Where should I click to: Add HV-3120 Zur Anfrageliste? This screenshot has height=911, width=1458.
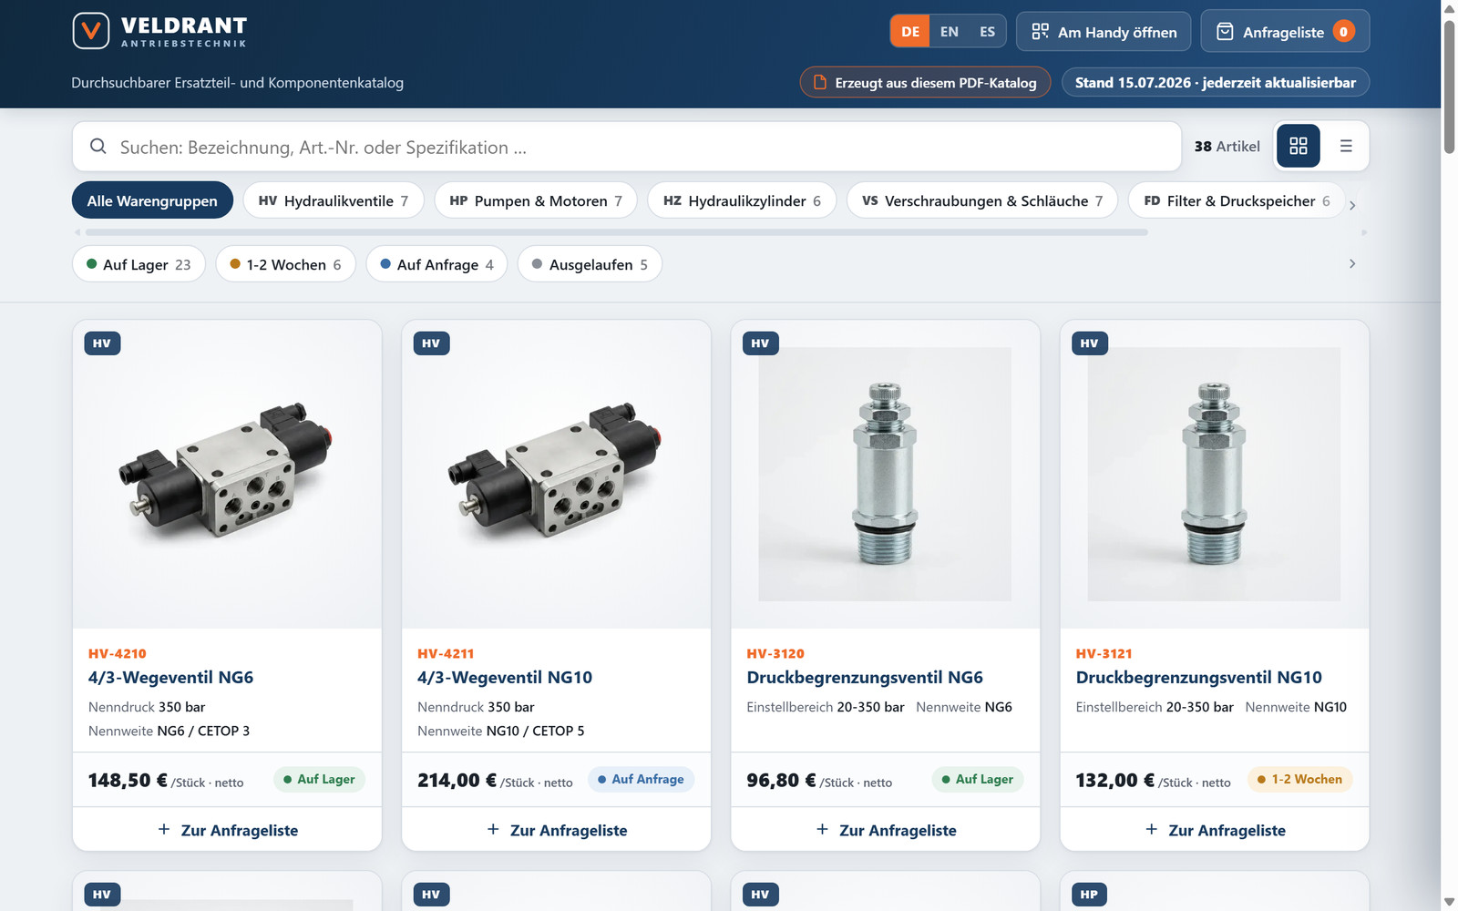pyautogui.click(x=886, y=830)
